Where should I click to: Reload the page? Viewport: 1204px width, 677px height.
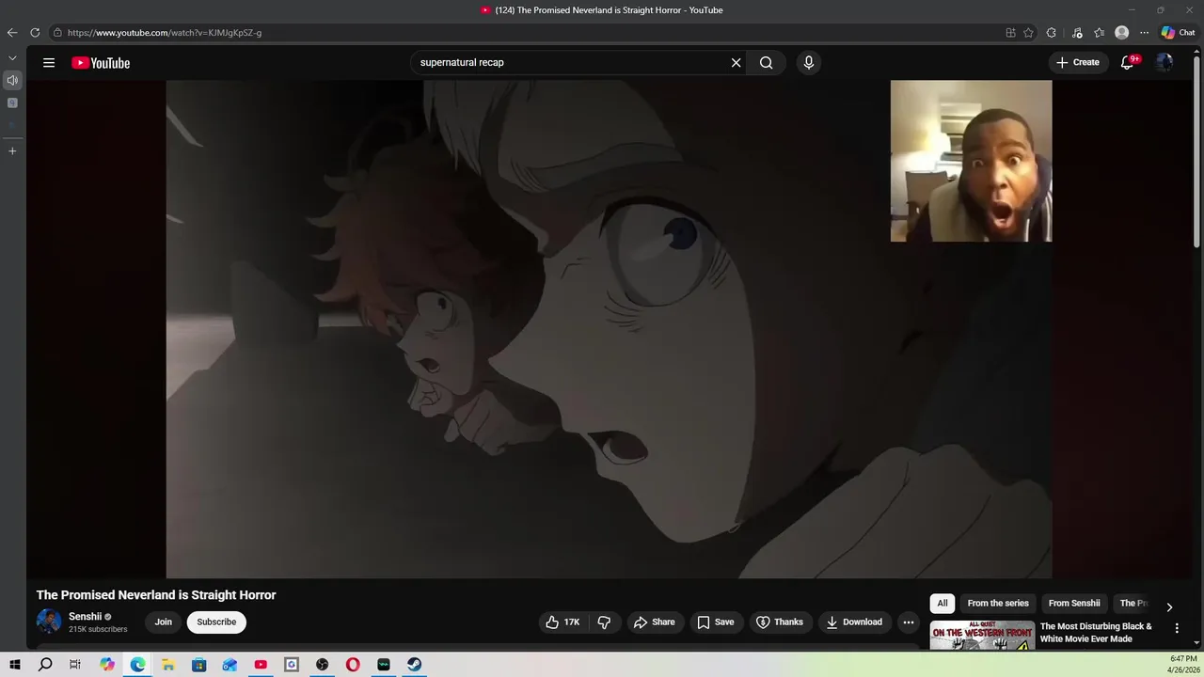coord(35,33)
